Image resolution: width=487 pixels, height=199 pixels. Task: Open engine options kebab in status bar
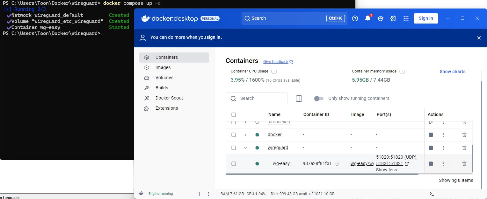208,194
